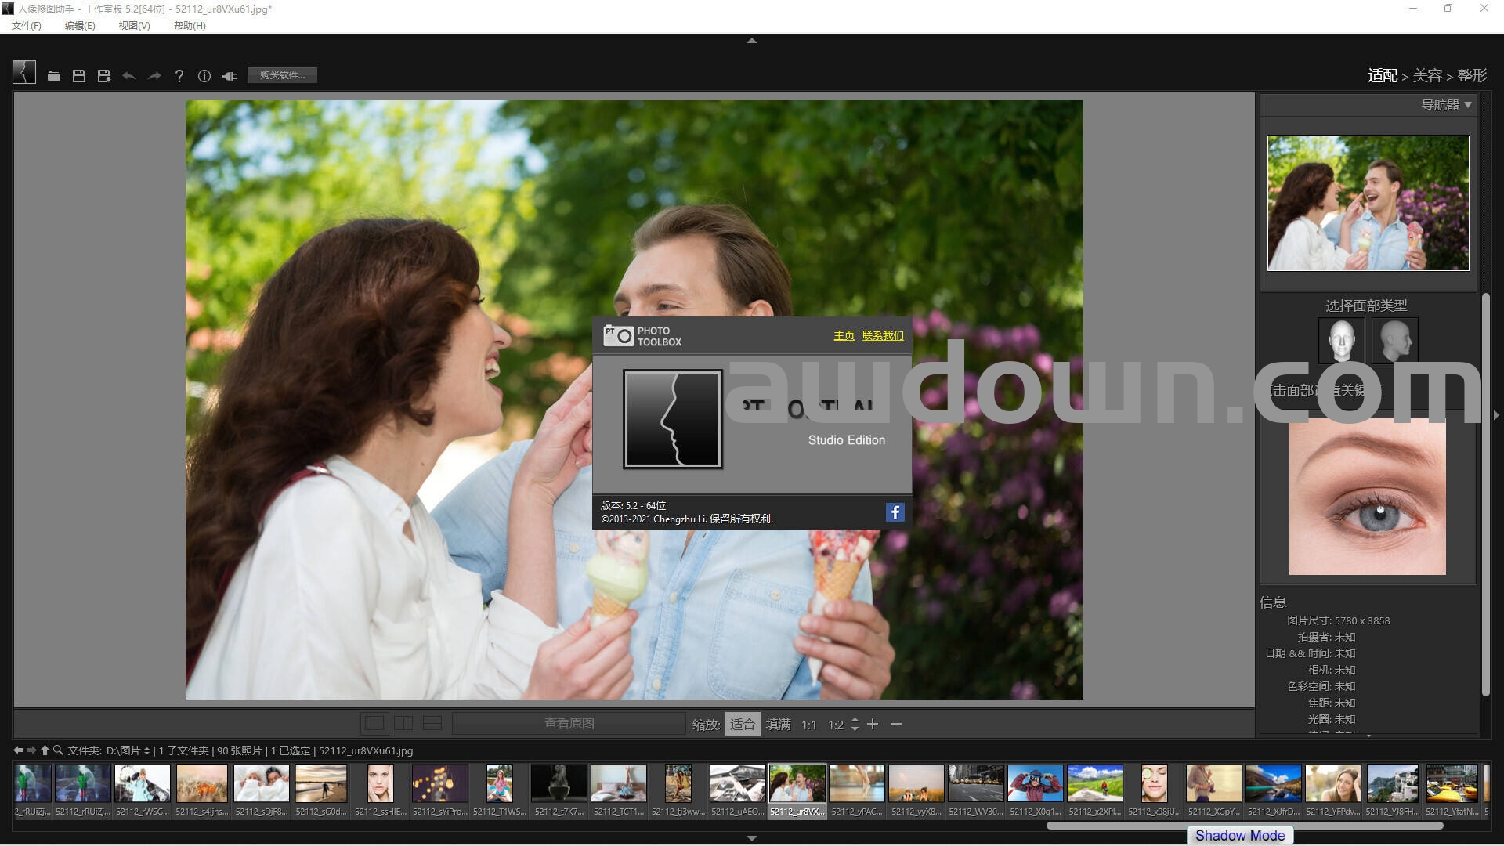
Task: Click the open folder icon in toolbar
Action: [x=53, y=76]
